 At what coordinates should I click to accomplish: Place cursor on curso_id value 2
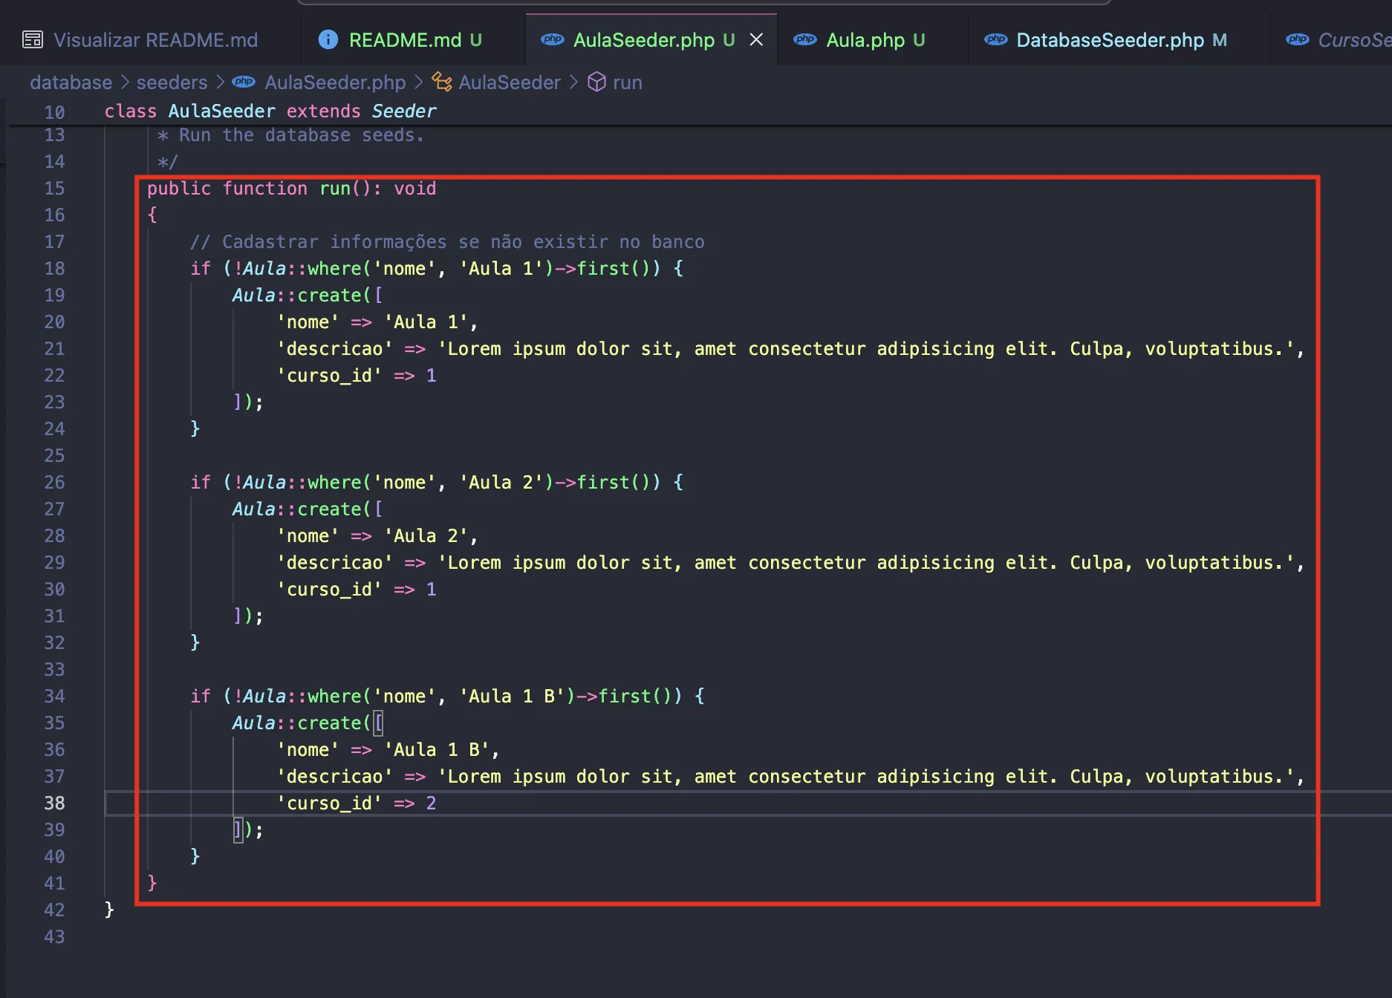click(x=431, y=803)
